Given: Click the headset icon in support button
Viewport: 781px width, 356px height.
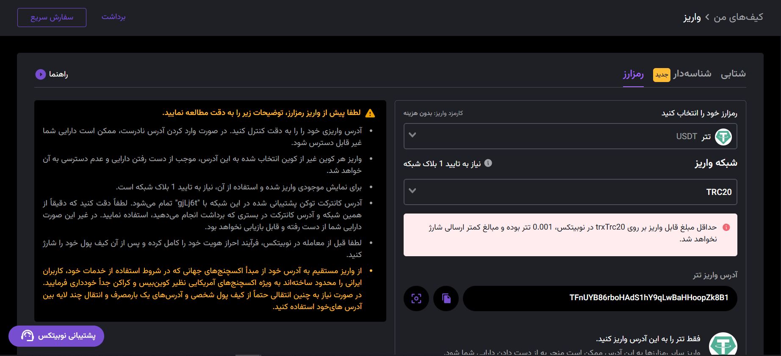Looking at the screenshot, I should click(28, 336).
